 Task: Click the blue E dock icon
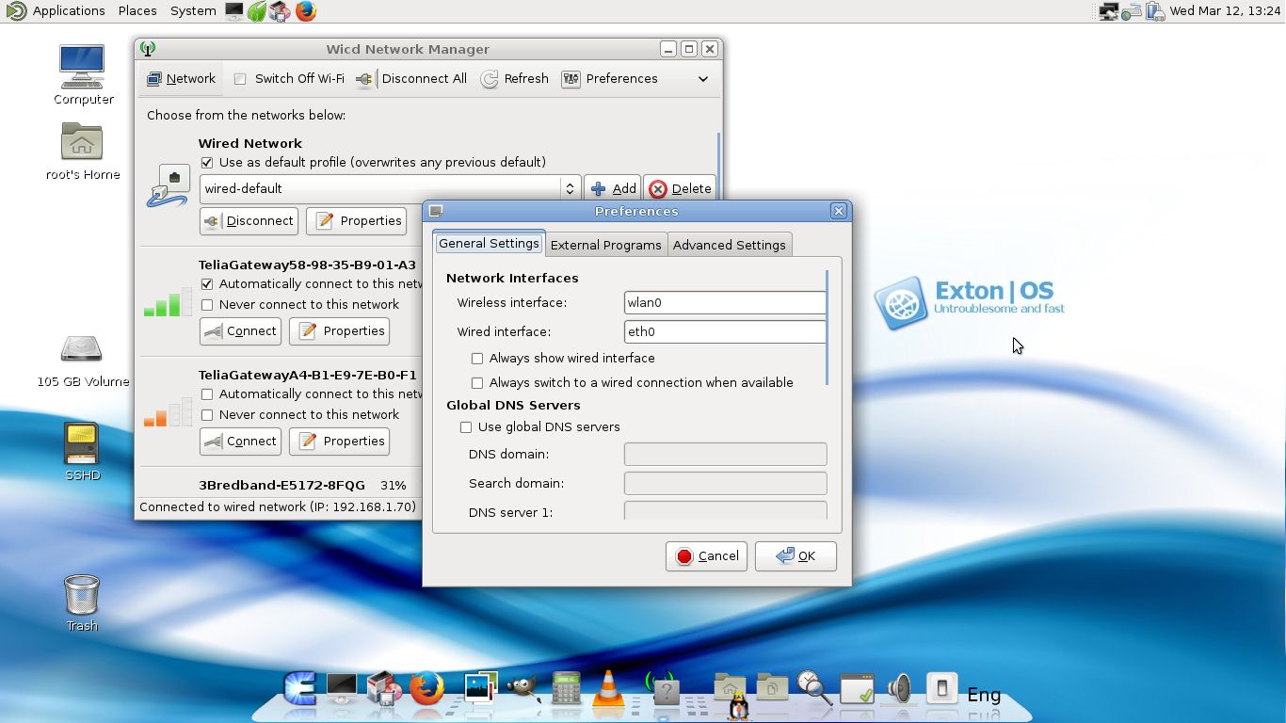(x=299, y=689)
